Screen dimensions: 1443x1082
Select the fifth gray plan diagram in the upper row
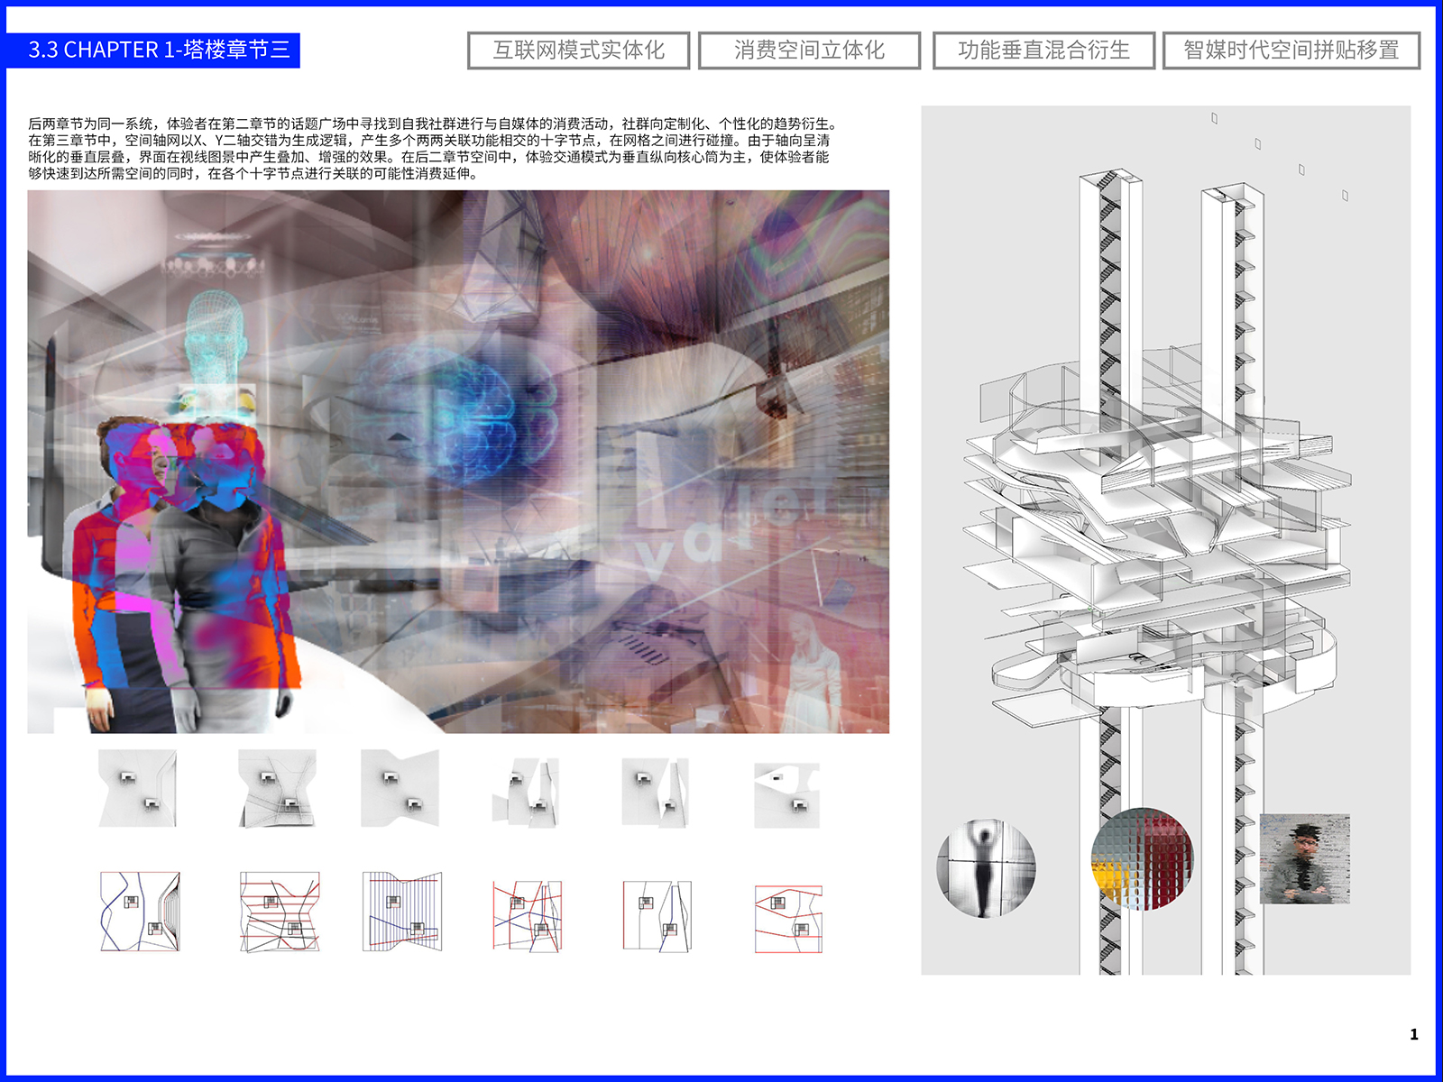(656, 792)
